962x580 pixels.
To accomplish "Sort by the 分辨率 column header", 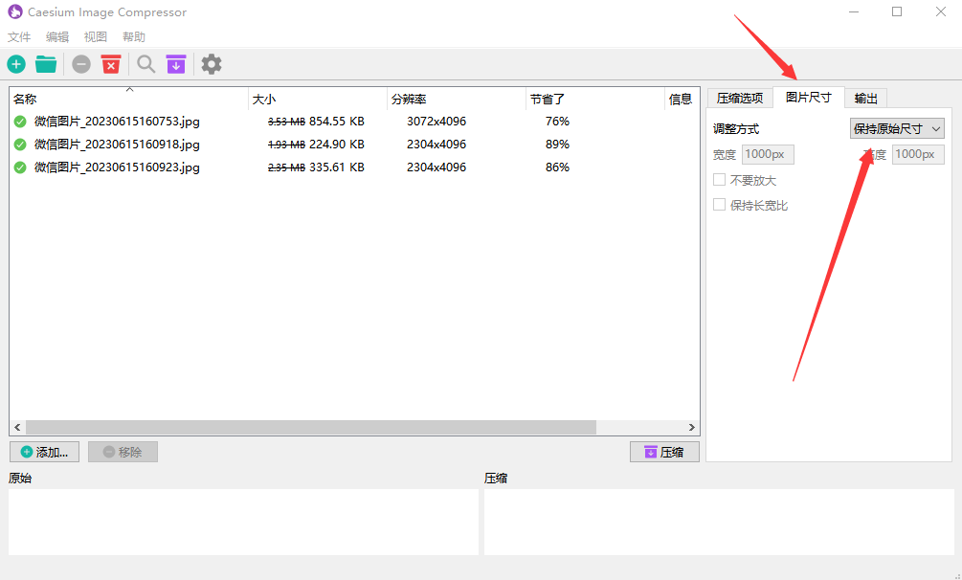I will tap(457, 99).
